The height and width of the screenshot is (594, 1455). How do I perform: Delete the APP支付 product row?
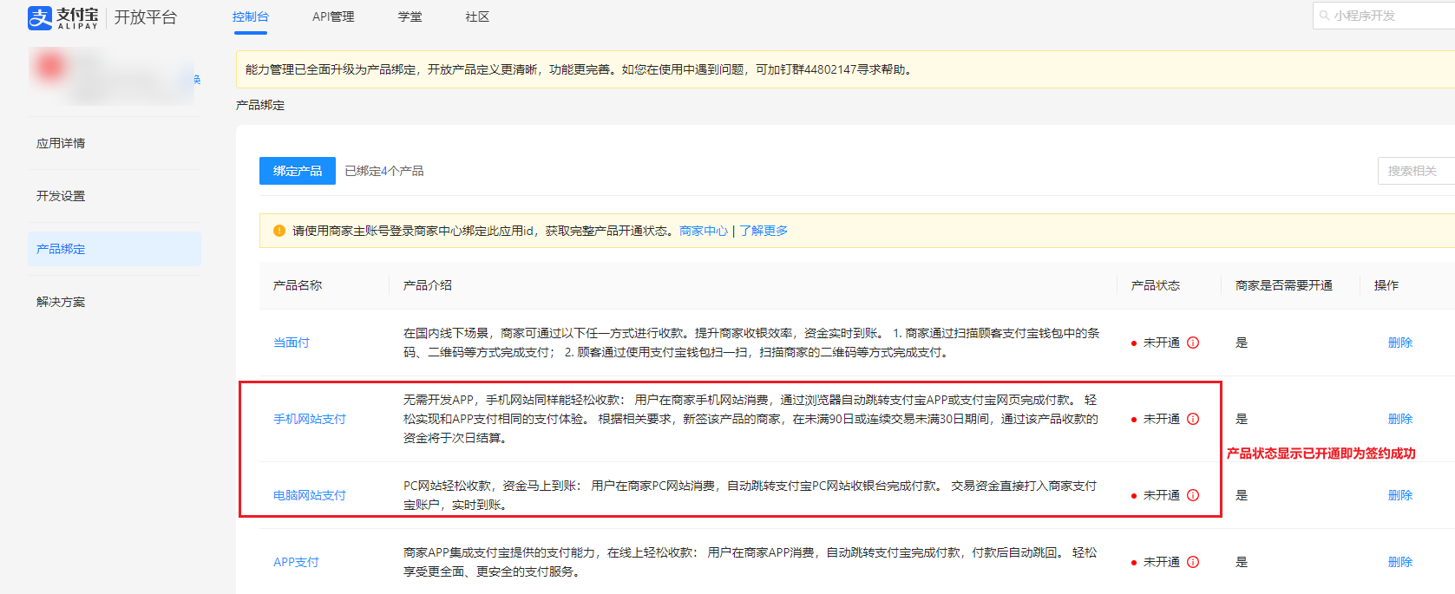1400,562
